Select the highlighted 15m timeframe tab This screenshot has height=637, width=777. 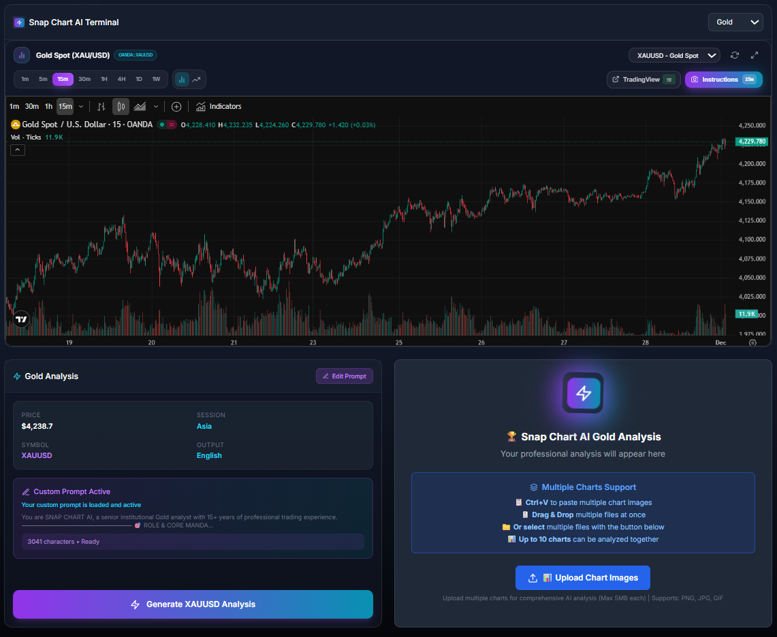point(63,79)
